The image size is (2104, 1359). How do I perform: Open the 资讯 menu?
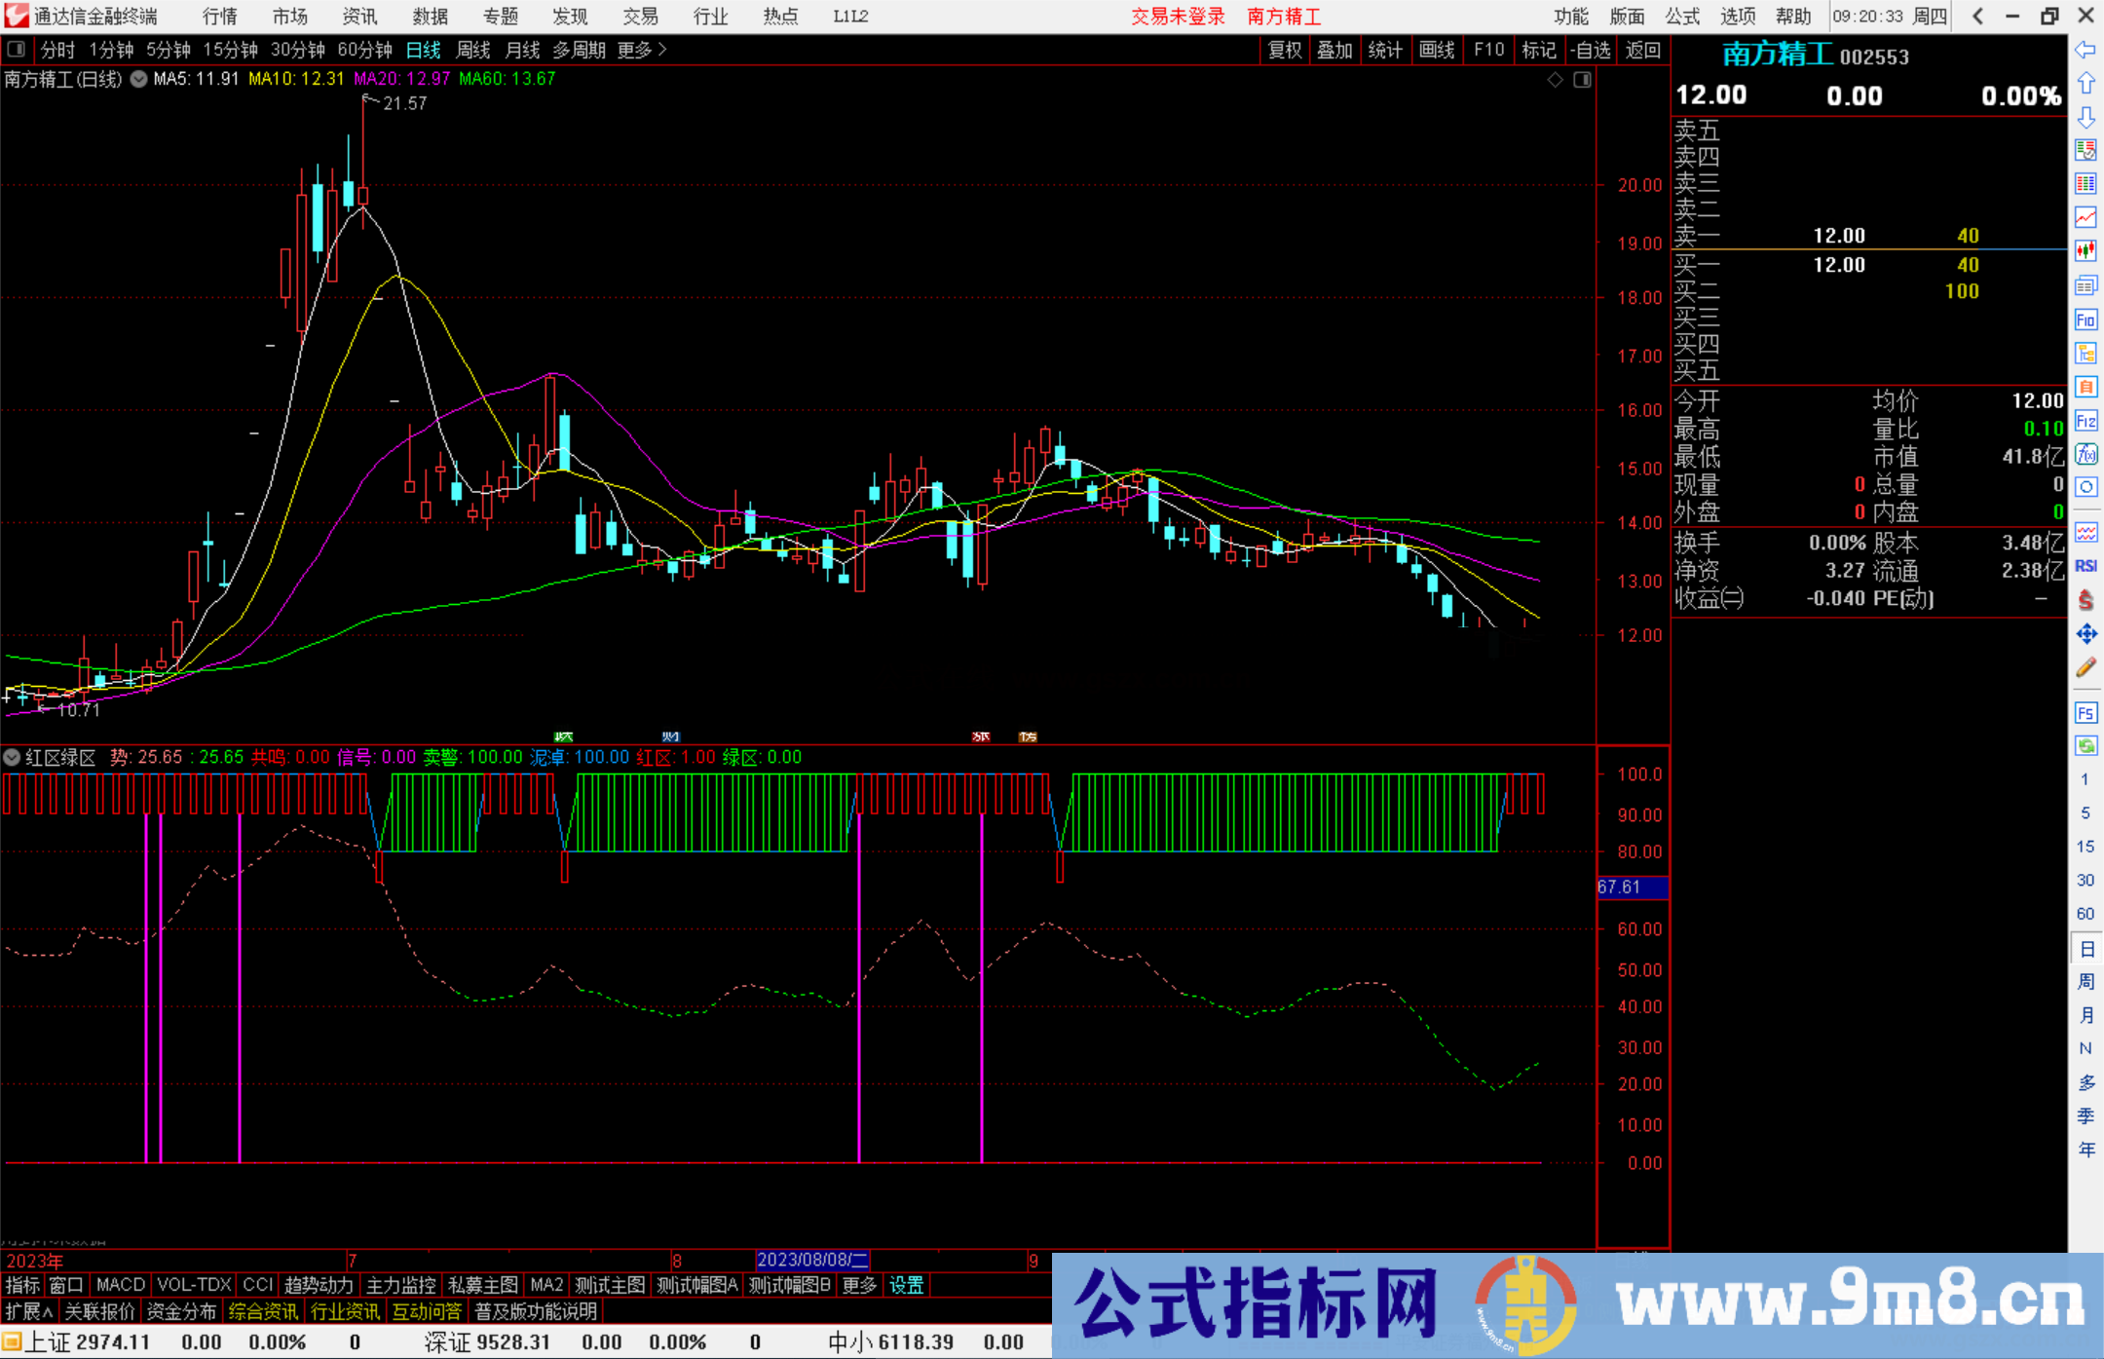[358, 17]
